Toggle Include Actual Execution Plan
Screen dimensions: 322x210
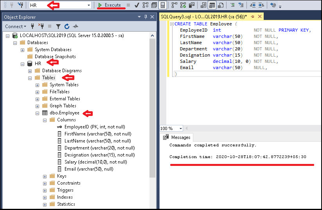click(174, 5)
